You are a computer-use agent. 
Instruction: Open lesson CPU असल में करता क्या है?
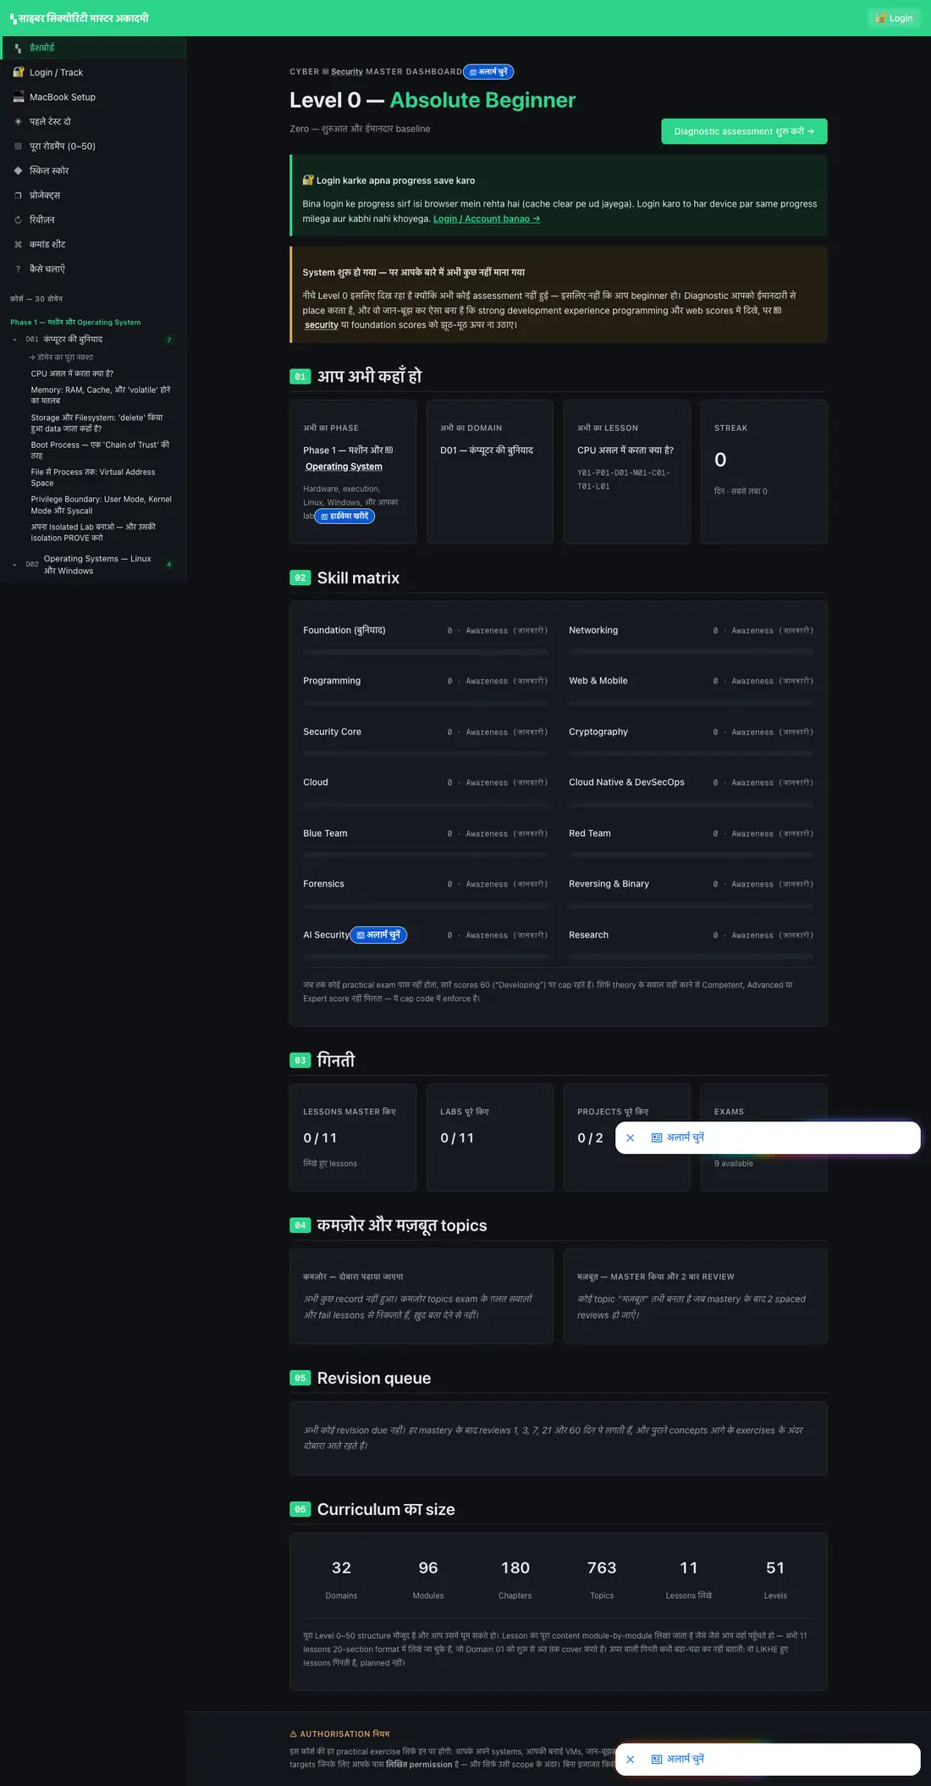(72, 373)
